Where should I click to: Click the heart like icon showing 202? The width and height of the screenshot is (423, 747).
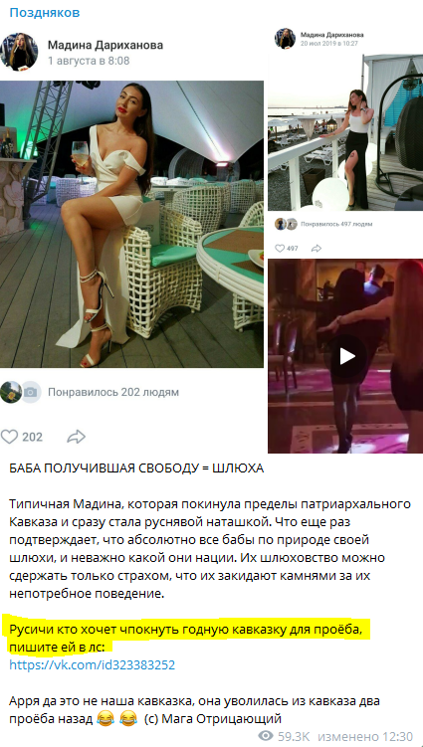tap(9, 437)
